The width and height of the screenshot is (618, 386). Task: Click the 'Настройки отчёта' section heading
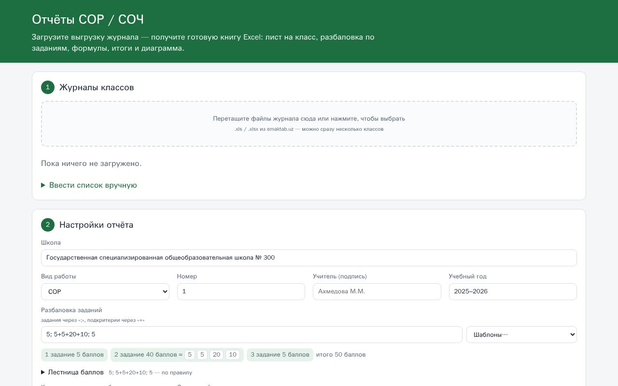pyautogui.click(x=96, y=225)
